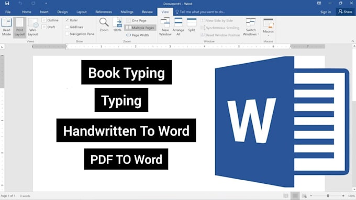This screenshot has width=356, height=200.
Task: Switch to Draft view
Action: 49,27
